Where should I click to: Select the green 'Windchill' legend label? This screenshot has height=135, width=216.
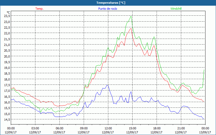(176, 9)
